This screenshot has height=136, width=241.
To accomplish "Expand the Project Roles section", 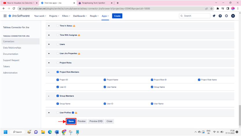I will (x=49, y=63).
